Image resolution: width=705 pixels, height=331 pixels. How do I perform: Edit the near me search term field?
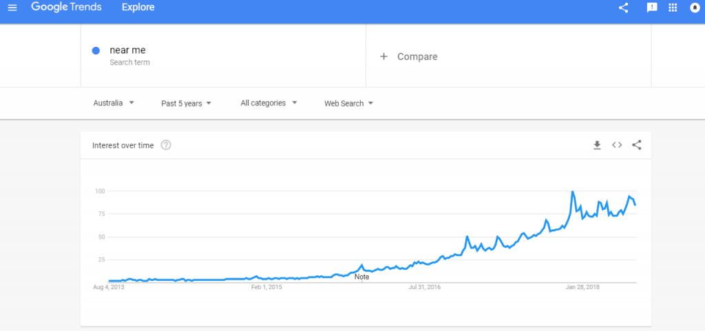pyautogui.click(x=223, y=56)
